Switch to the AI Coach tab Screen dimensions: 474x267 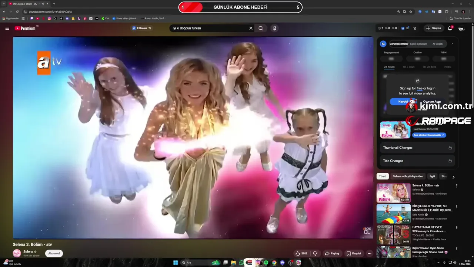(x=437, y=44)
